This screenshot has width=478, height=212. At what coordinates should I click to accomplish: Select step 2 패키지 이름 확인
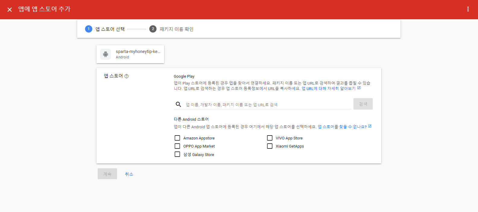[x=171, y=29]
